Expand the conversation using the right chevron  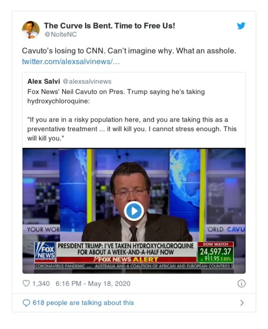(x=242, y=303)
